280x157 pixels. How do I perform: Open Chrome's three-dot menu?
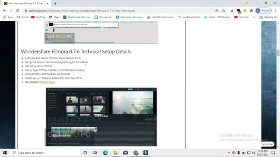pyautogui.click(x=276, y=10)
